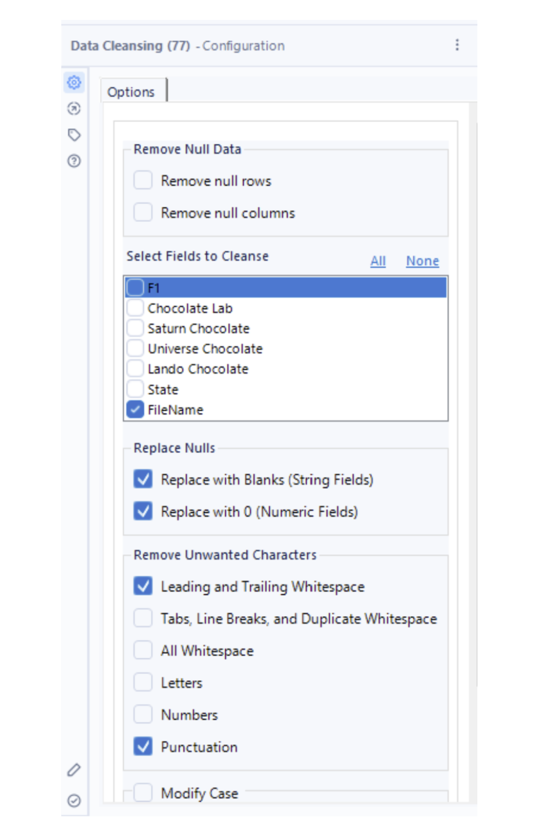The width and height of the screenshot is (558, 833).
Task: Open the annotation tag icon
Action: pos(74,135)
